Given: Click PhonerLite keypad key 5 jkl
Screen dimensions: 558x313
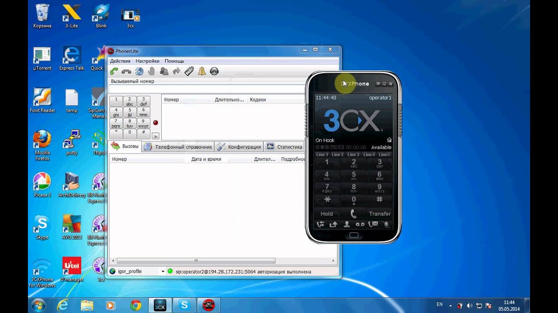Looking at the screenshot, I should coord(130,112).
